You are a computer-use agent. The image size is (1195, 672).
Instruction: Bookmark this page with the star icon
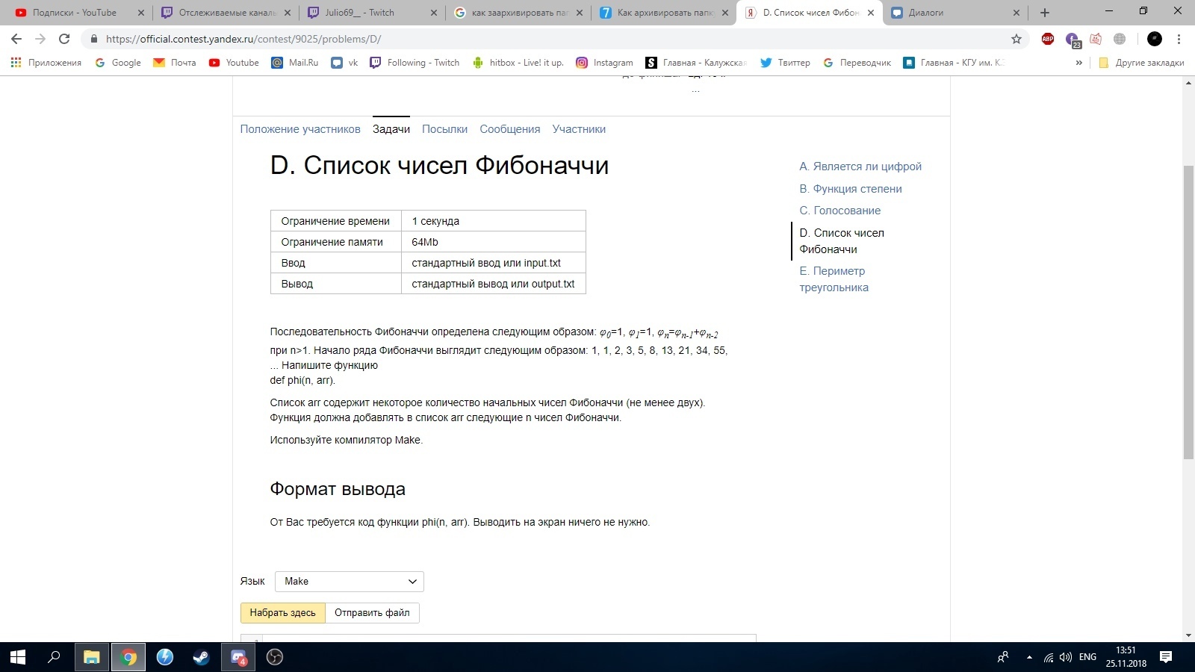click(x=1016, y=39)
